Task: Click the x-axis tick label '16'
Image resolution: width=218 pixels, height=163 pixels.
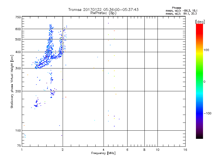Action: [185, 150]
